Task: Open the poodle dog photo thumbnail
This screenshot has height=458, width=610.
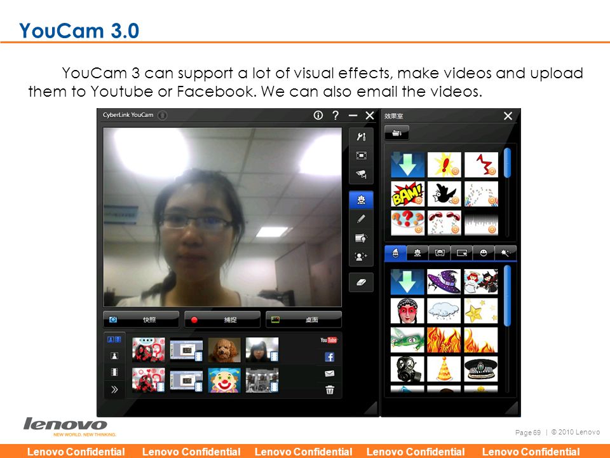Action: point(224,350)
